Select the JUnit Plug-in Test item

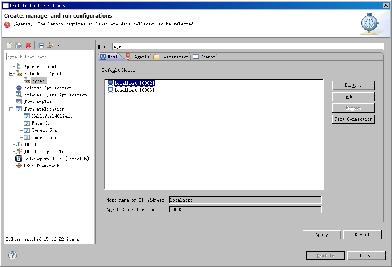(46, 151)
